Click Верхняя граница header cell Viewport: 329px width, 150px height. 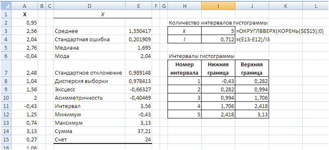[252, 69]
